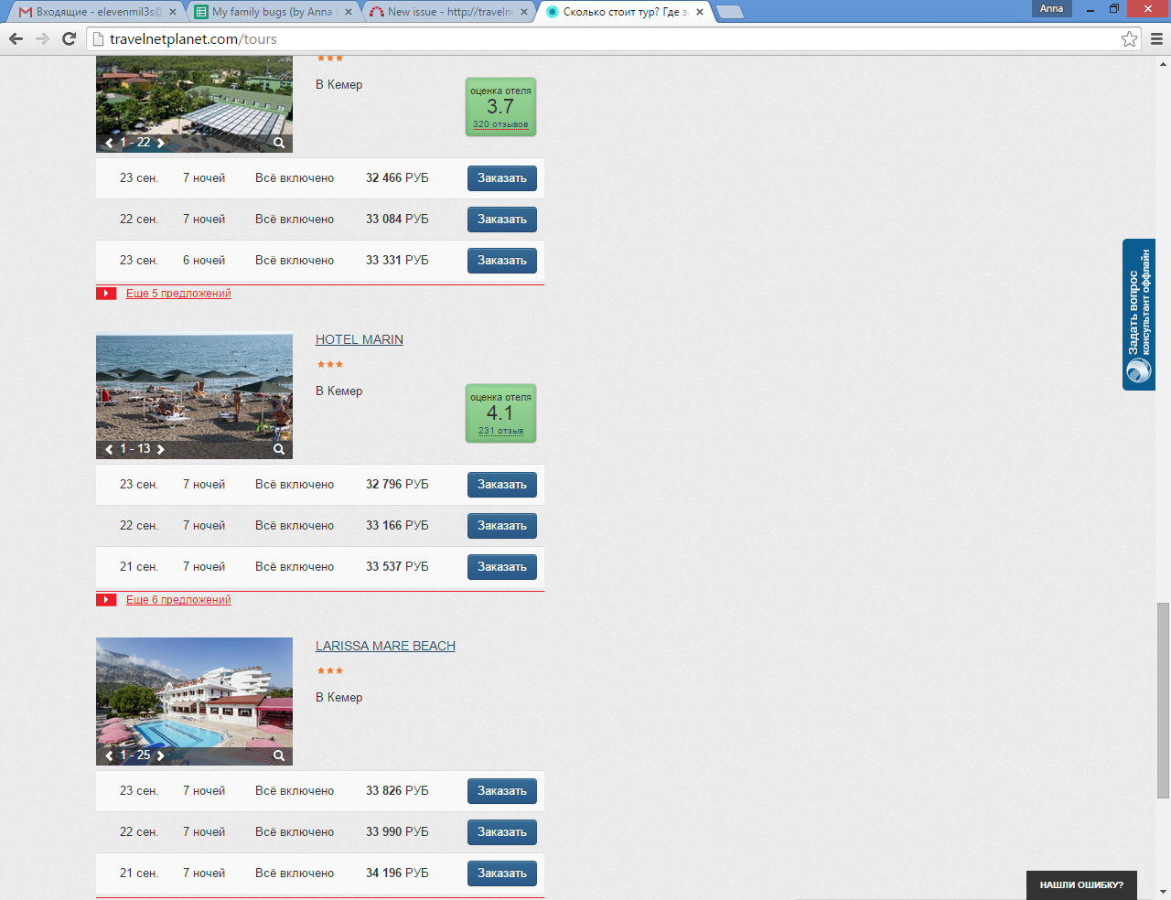The image size is (1171, 900).
Task: Switch to the Gmail Входящие tab
Action: pyautogui.click(x=91, y=12)
